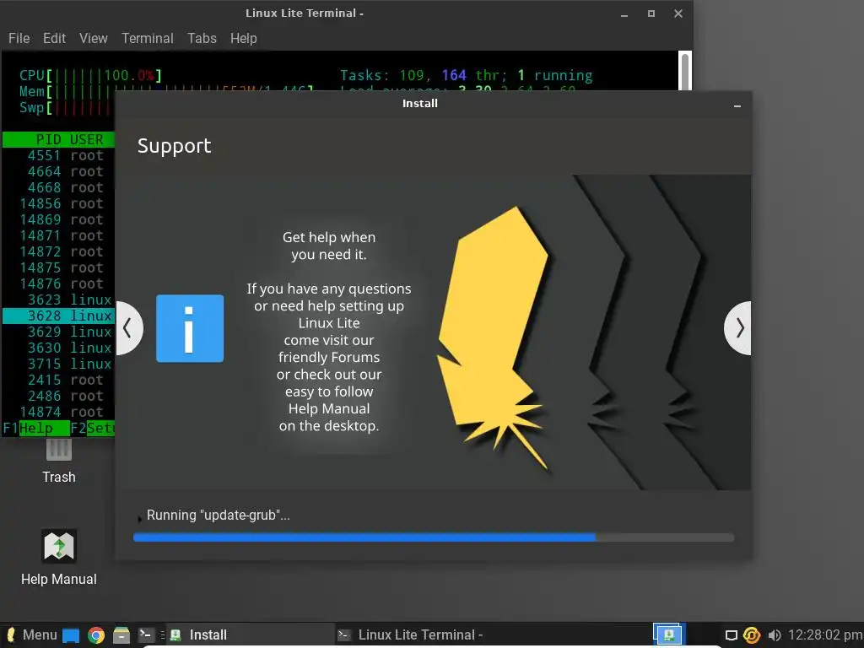Open the Help Manual desktop icon
This screenshot has width=864, height=648.
point(59,558)
